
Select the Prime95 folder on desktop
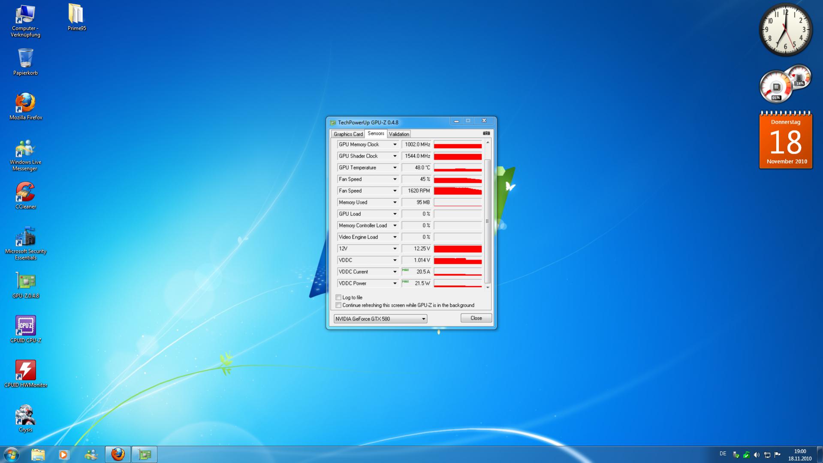coord(77,18)
